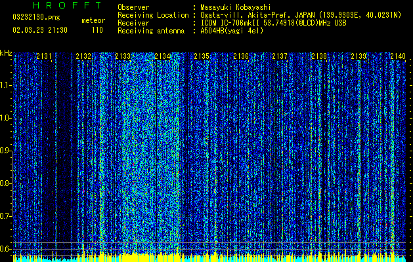Select the file name 03232130.png

[x=36, y=17]
